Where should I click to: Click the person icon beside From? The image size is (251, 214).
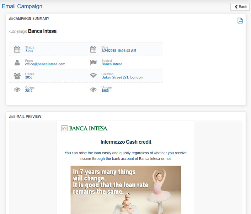pyautogui.click(x=17, y=63)
